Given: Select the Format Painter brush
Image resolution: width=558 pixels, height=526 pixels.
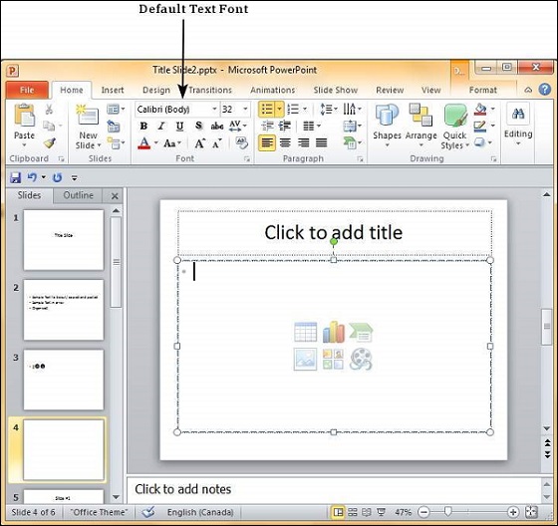Looking at the screenshot, I should click(50, 143).
